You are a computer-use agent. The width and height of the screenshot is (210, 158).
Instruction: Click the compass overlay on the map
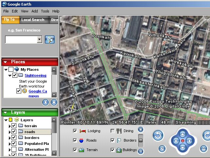click(x=72, y=108)
